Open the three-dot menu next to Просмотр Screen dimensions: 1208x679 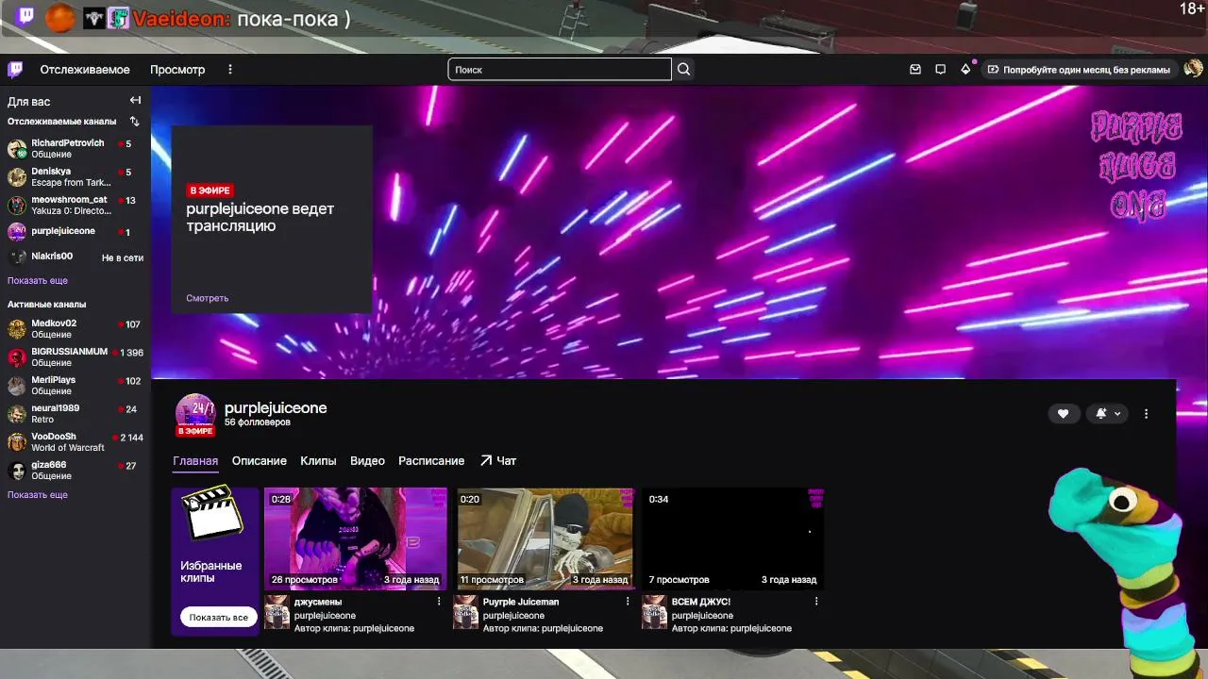point(230,70)
